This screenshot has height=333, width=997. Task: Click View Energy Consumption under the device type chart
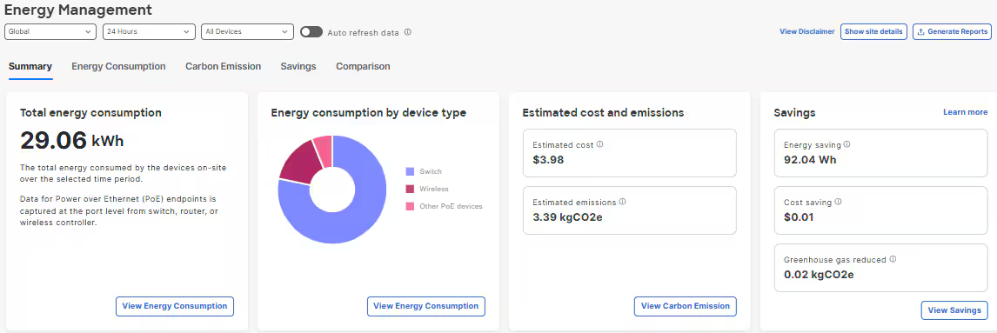click(426, 306)
